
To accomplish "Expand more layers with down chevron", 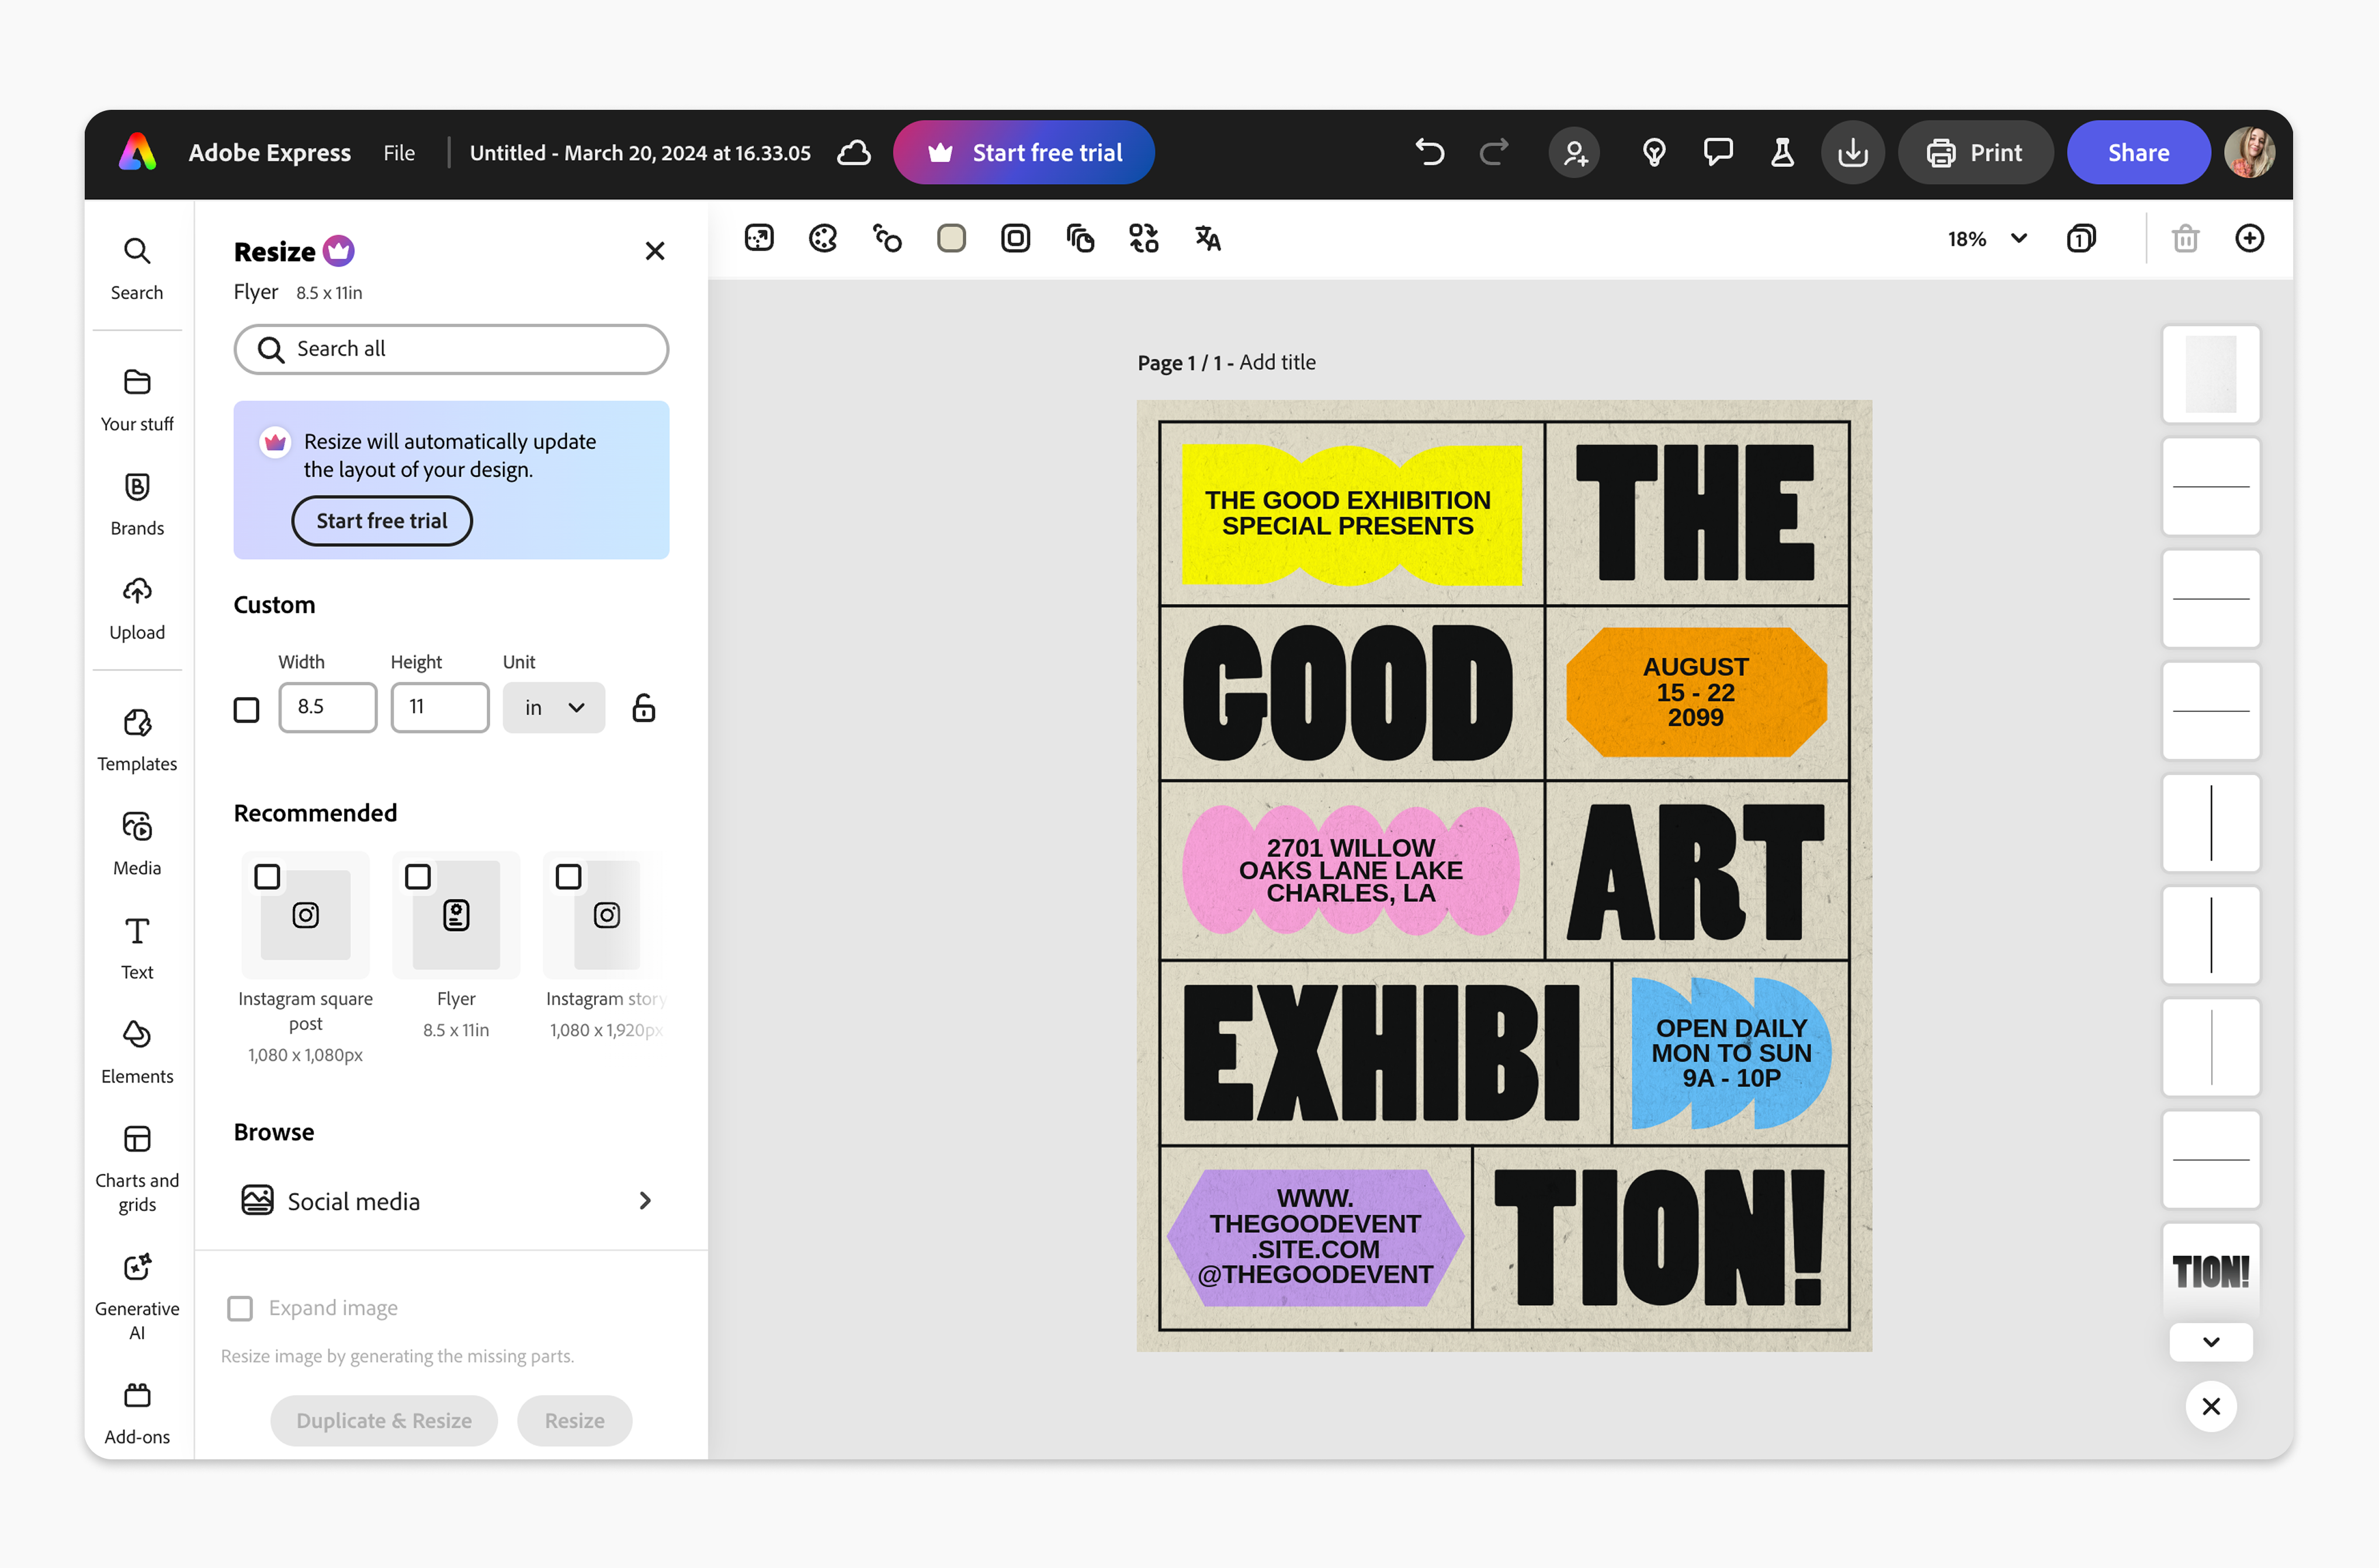I will [2211, 1342].
